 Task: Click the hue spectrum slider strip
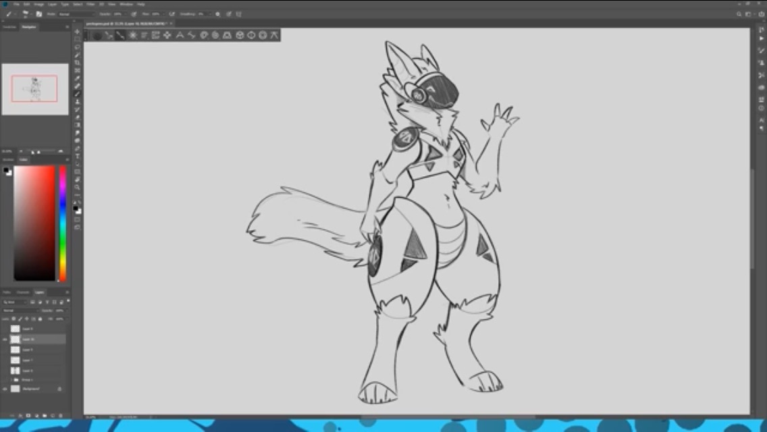click(x=63, y=223)
